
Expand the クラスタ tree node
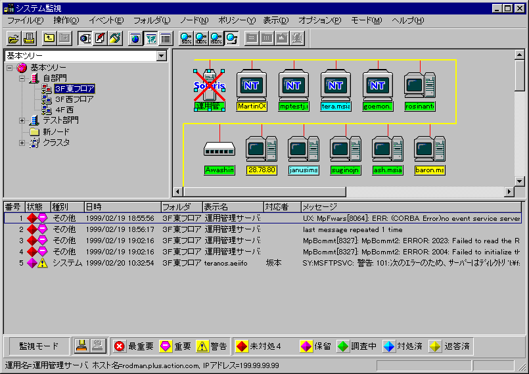coord(22,143)
